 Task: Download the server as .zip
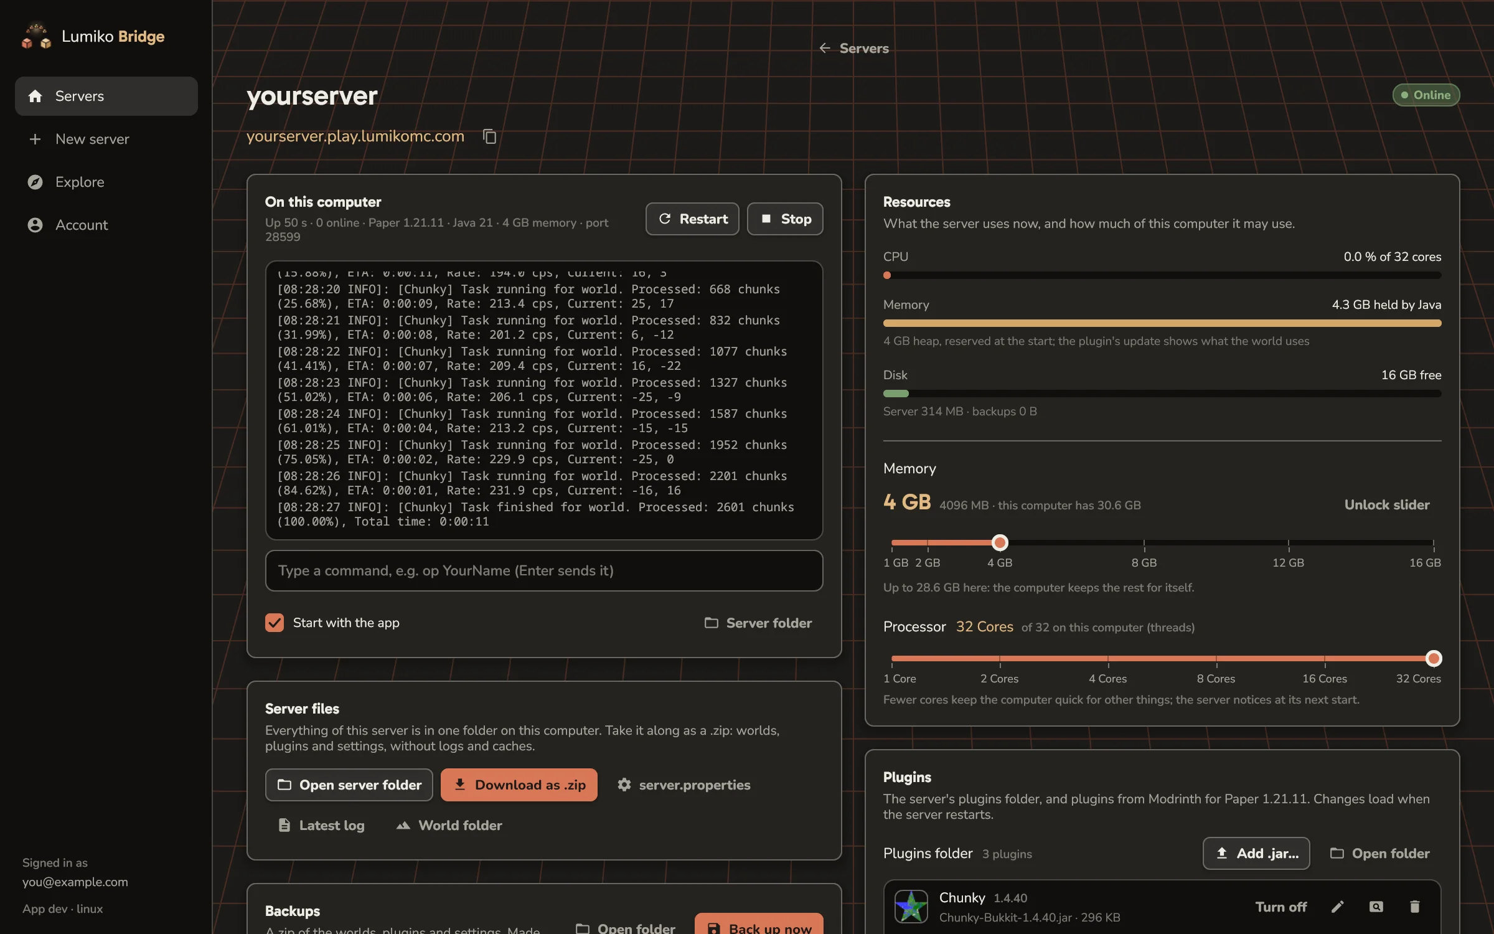coord(519,785)
